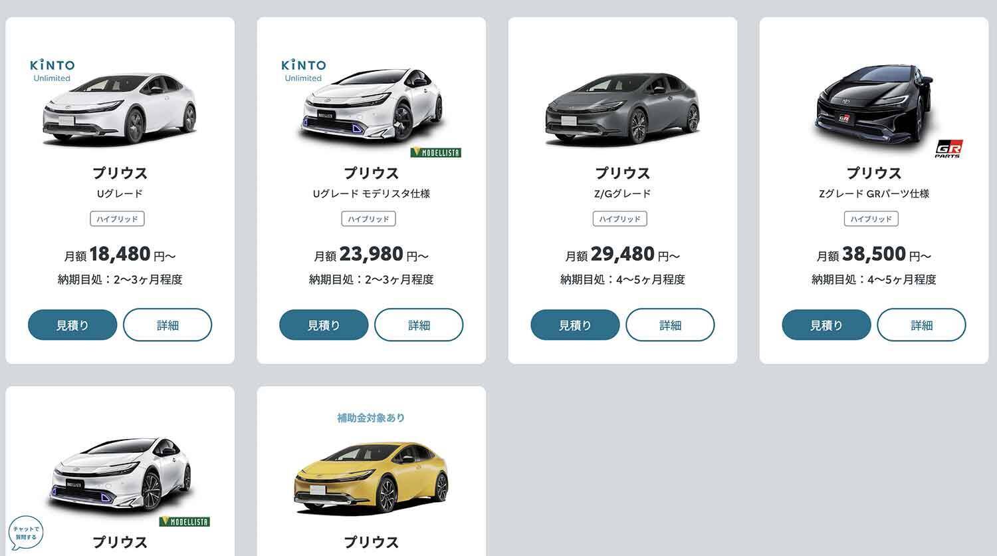Viewport: 997px width, 556px height.
Task: Click the KINTO Unlimited logo on U grade card
Action: coord(52,70)
